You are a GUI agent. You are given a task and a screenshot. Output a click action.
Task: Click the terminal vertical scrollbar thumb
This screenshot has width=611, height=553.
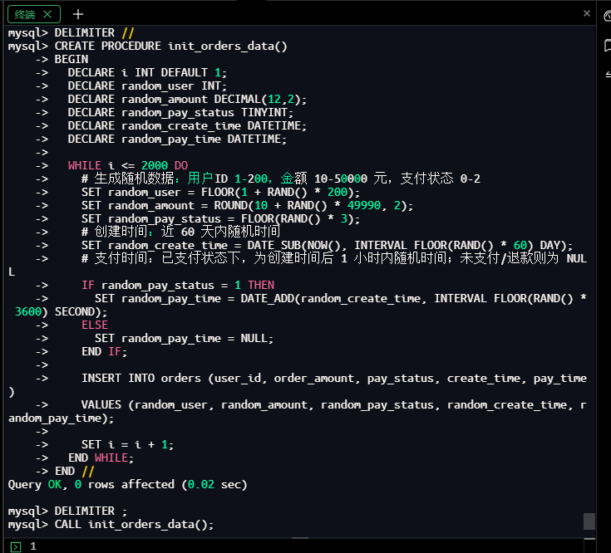click(589, 521)
